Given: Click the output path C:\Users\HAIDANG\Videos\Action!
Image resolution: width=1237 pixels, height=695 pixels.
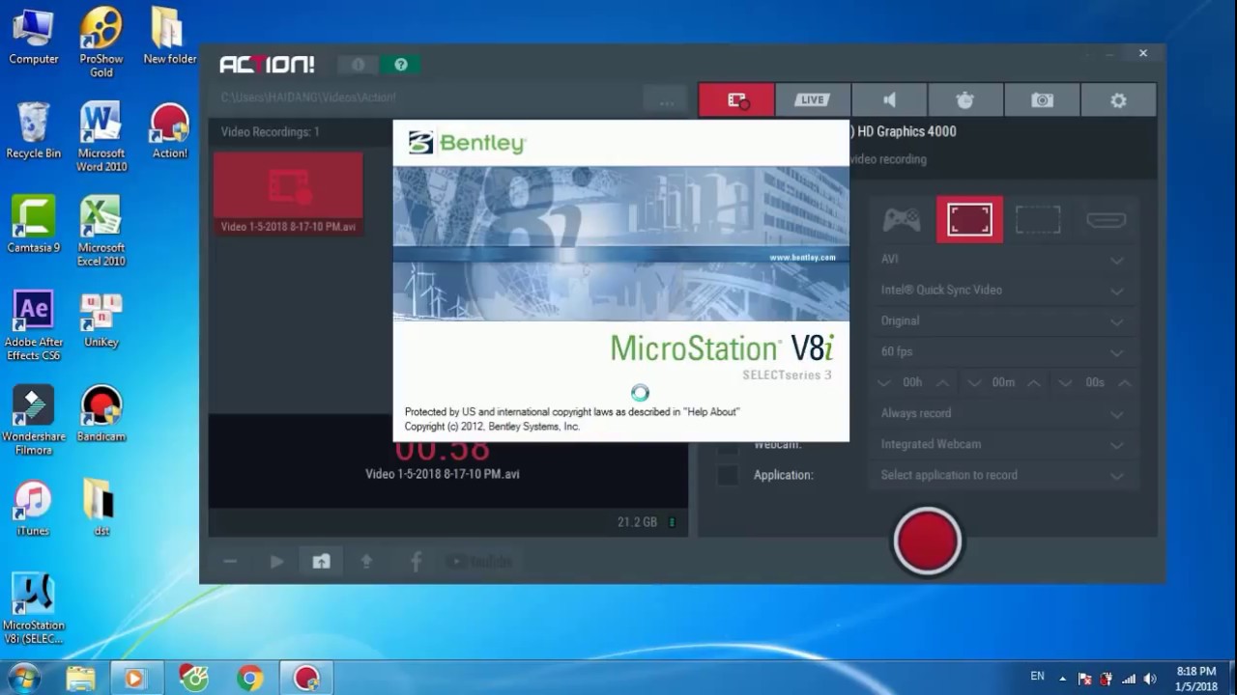Looking at the screenshot, I should [x=308, y=98].
